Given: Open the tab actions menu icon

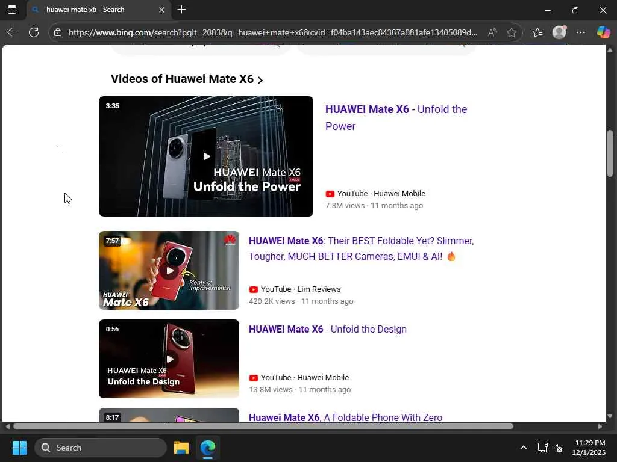Looking at the screenshot, I should point(12,10).
